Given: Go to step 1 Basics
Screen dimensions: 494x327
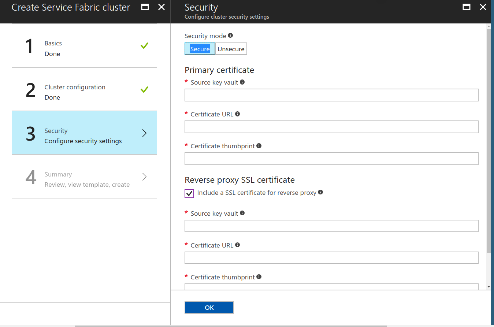Looking at the screenshot, I should (84, 47).
